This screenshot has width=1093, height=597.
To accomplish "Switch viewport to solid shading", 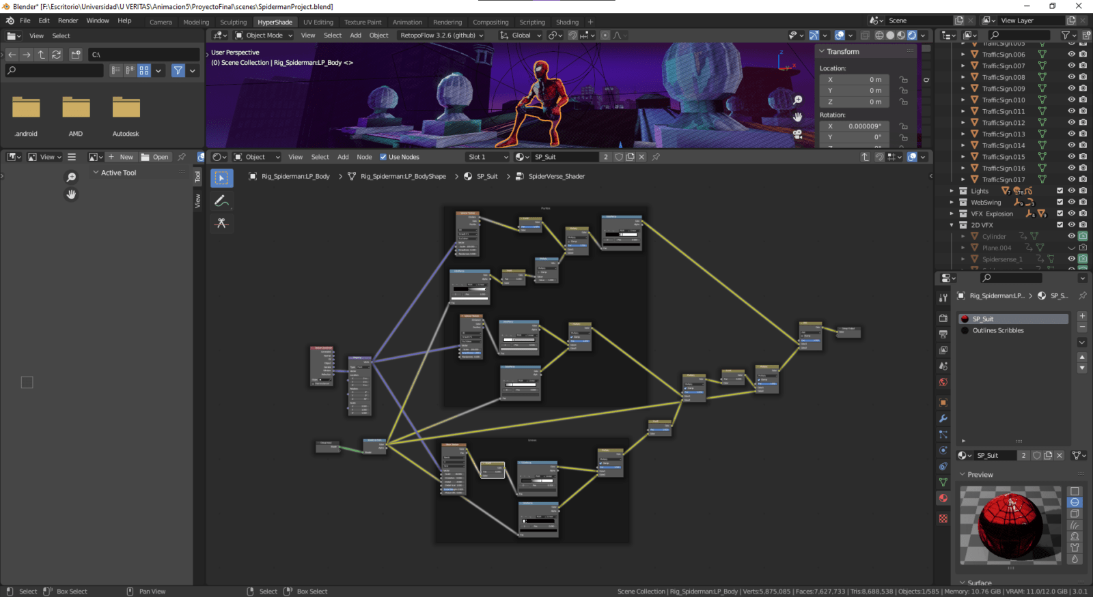I will point(890,35).
